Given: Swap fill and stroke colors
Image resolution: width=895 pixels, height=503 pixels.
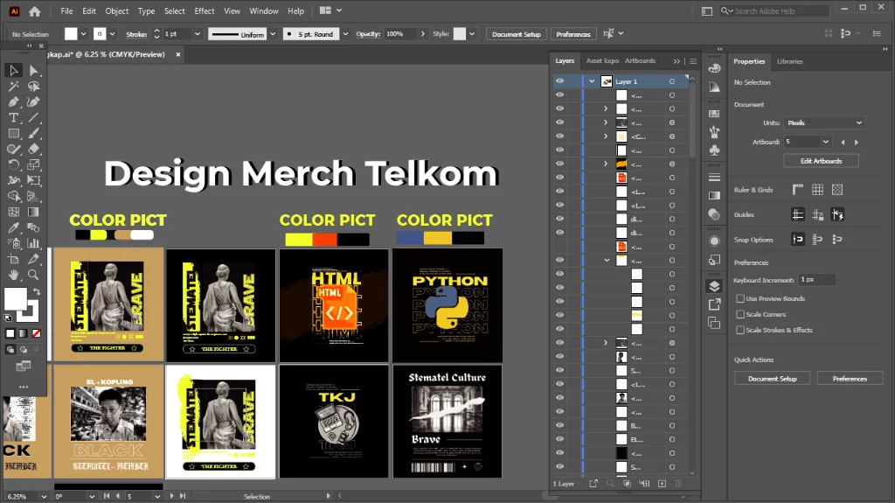Looking at the screenshot, I should pos(37,291).
